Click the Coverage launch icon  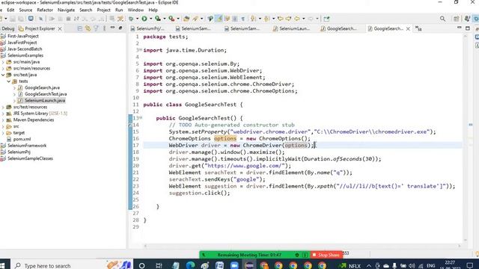(158, 19)
